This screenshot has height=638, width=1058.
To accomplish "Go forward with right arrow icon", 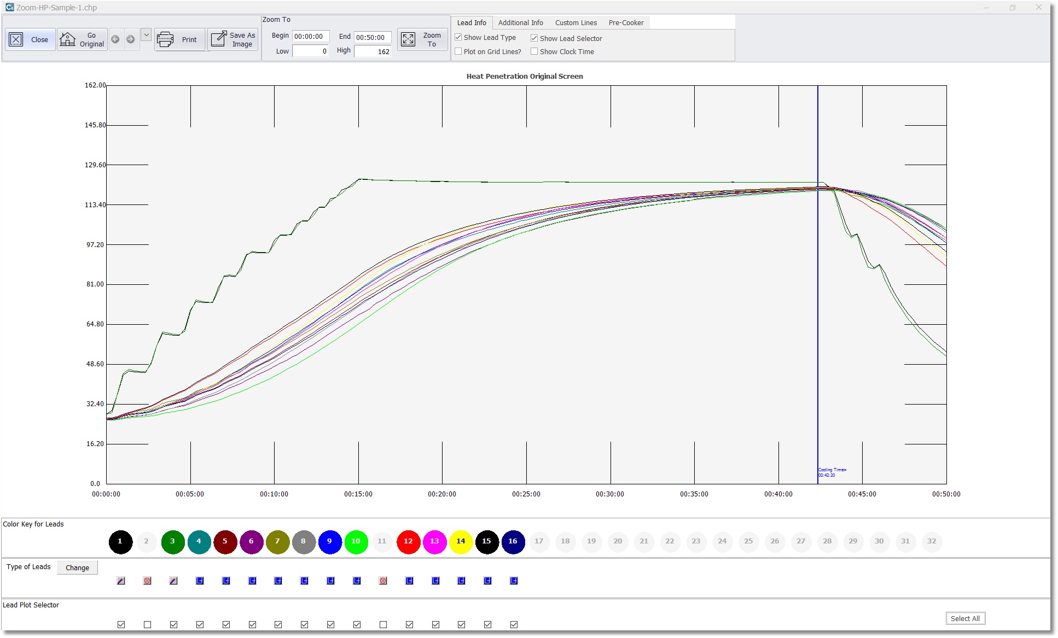I will [131, 39].
